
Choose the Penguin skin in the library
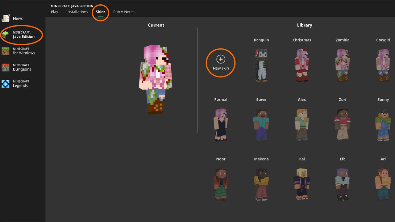[x=261, y=65]
